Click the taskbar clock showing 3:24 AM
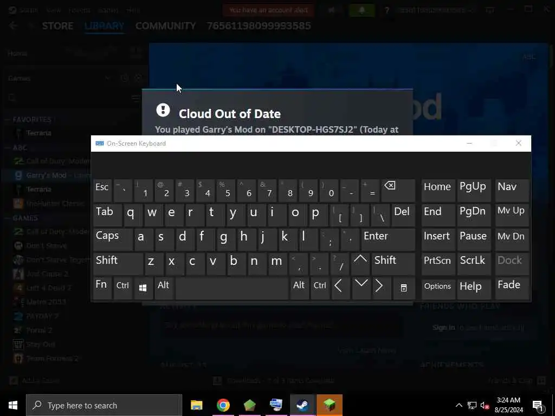This screenshot has height=416, width=555. click(508, 405)
